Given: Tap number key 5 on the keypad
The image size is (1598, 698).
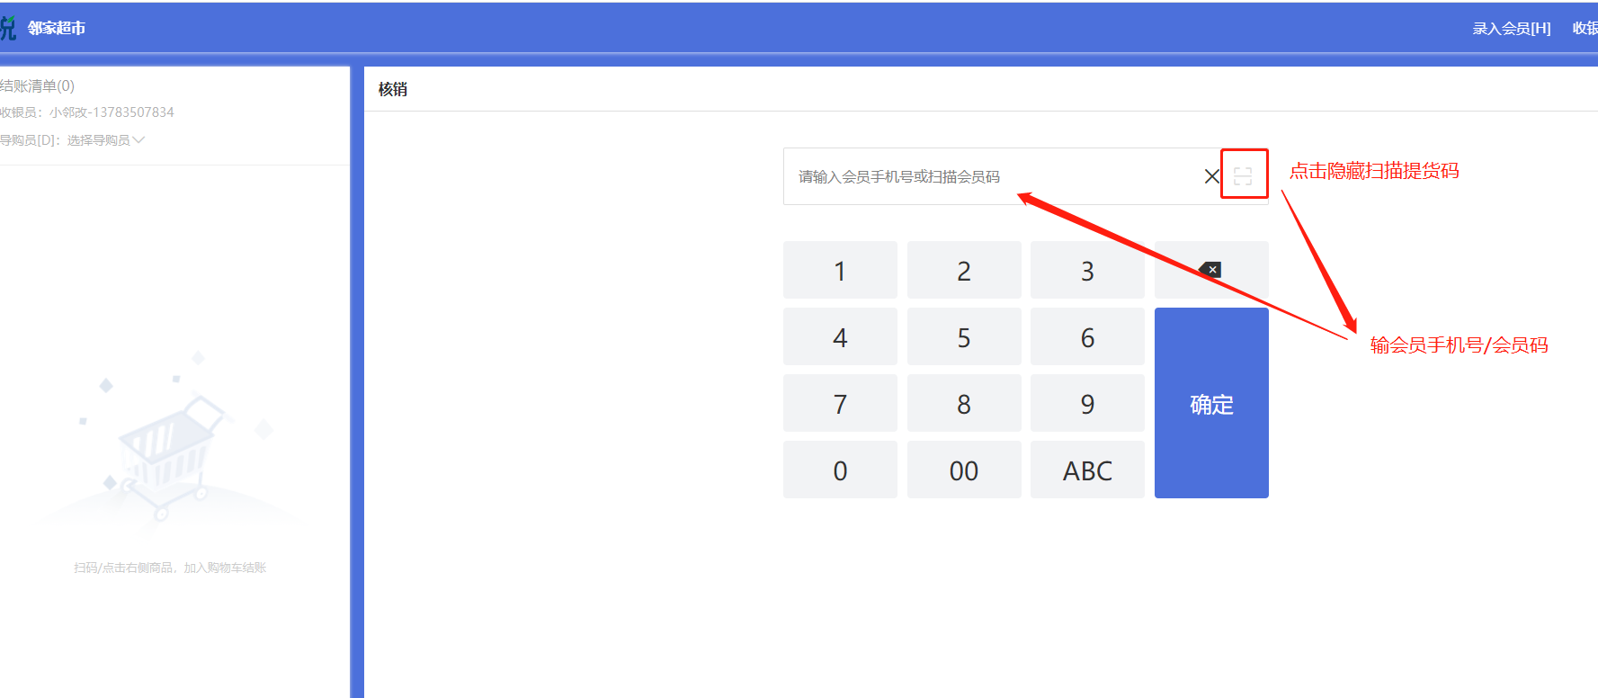Looking at the screenshot, I should coord(964,336).
